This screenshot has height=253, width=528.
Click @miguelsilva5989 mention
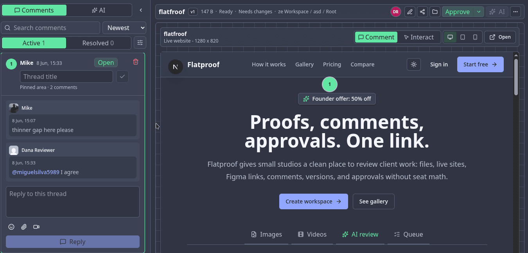36,172
